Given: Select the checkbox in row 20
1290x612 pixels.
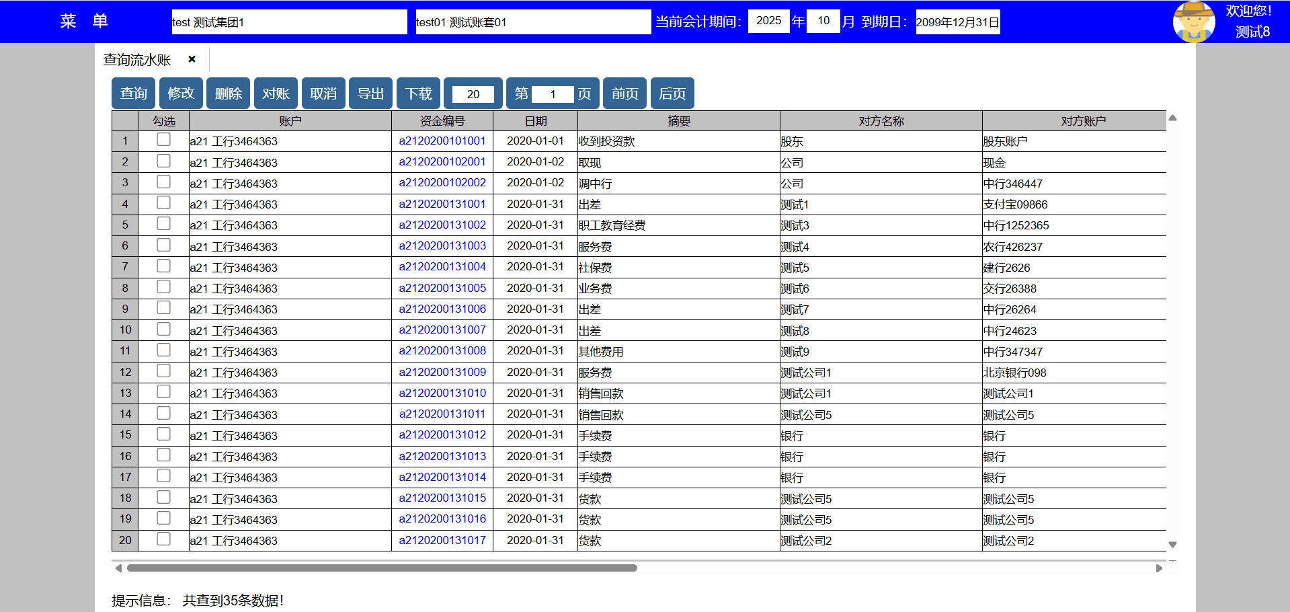Looking at the screenshot, I should 163,539.
